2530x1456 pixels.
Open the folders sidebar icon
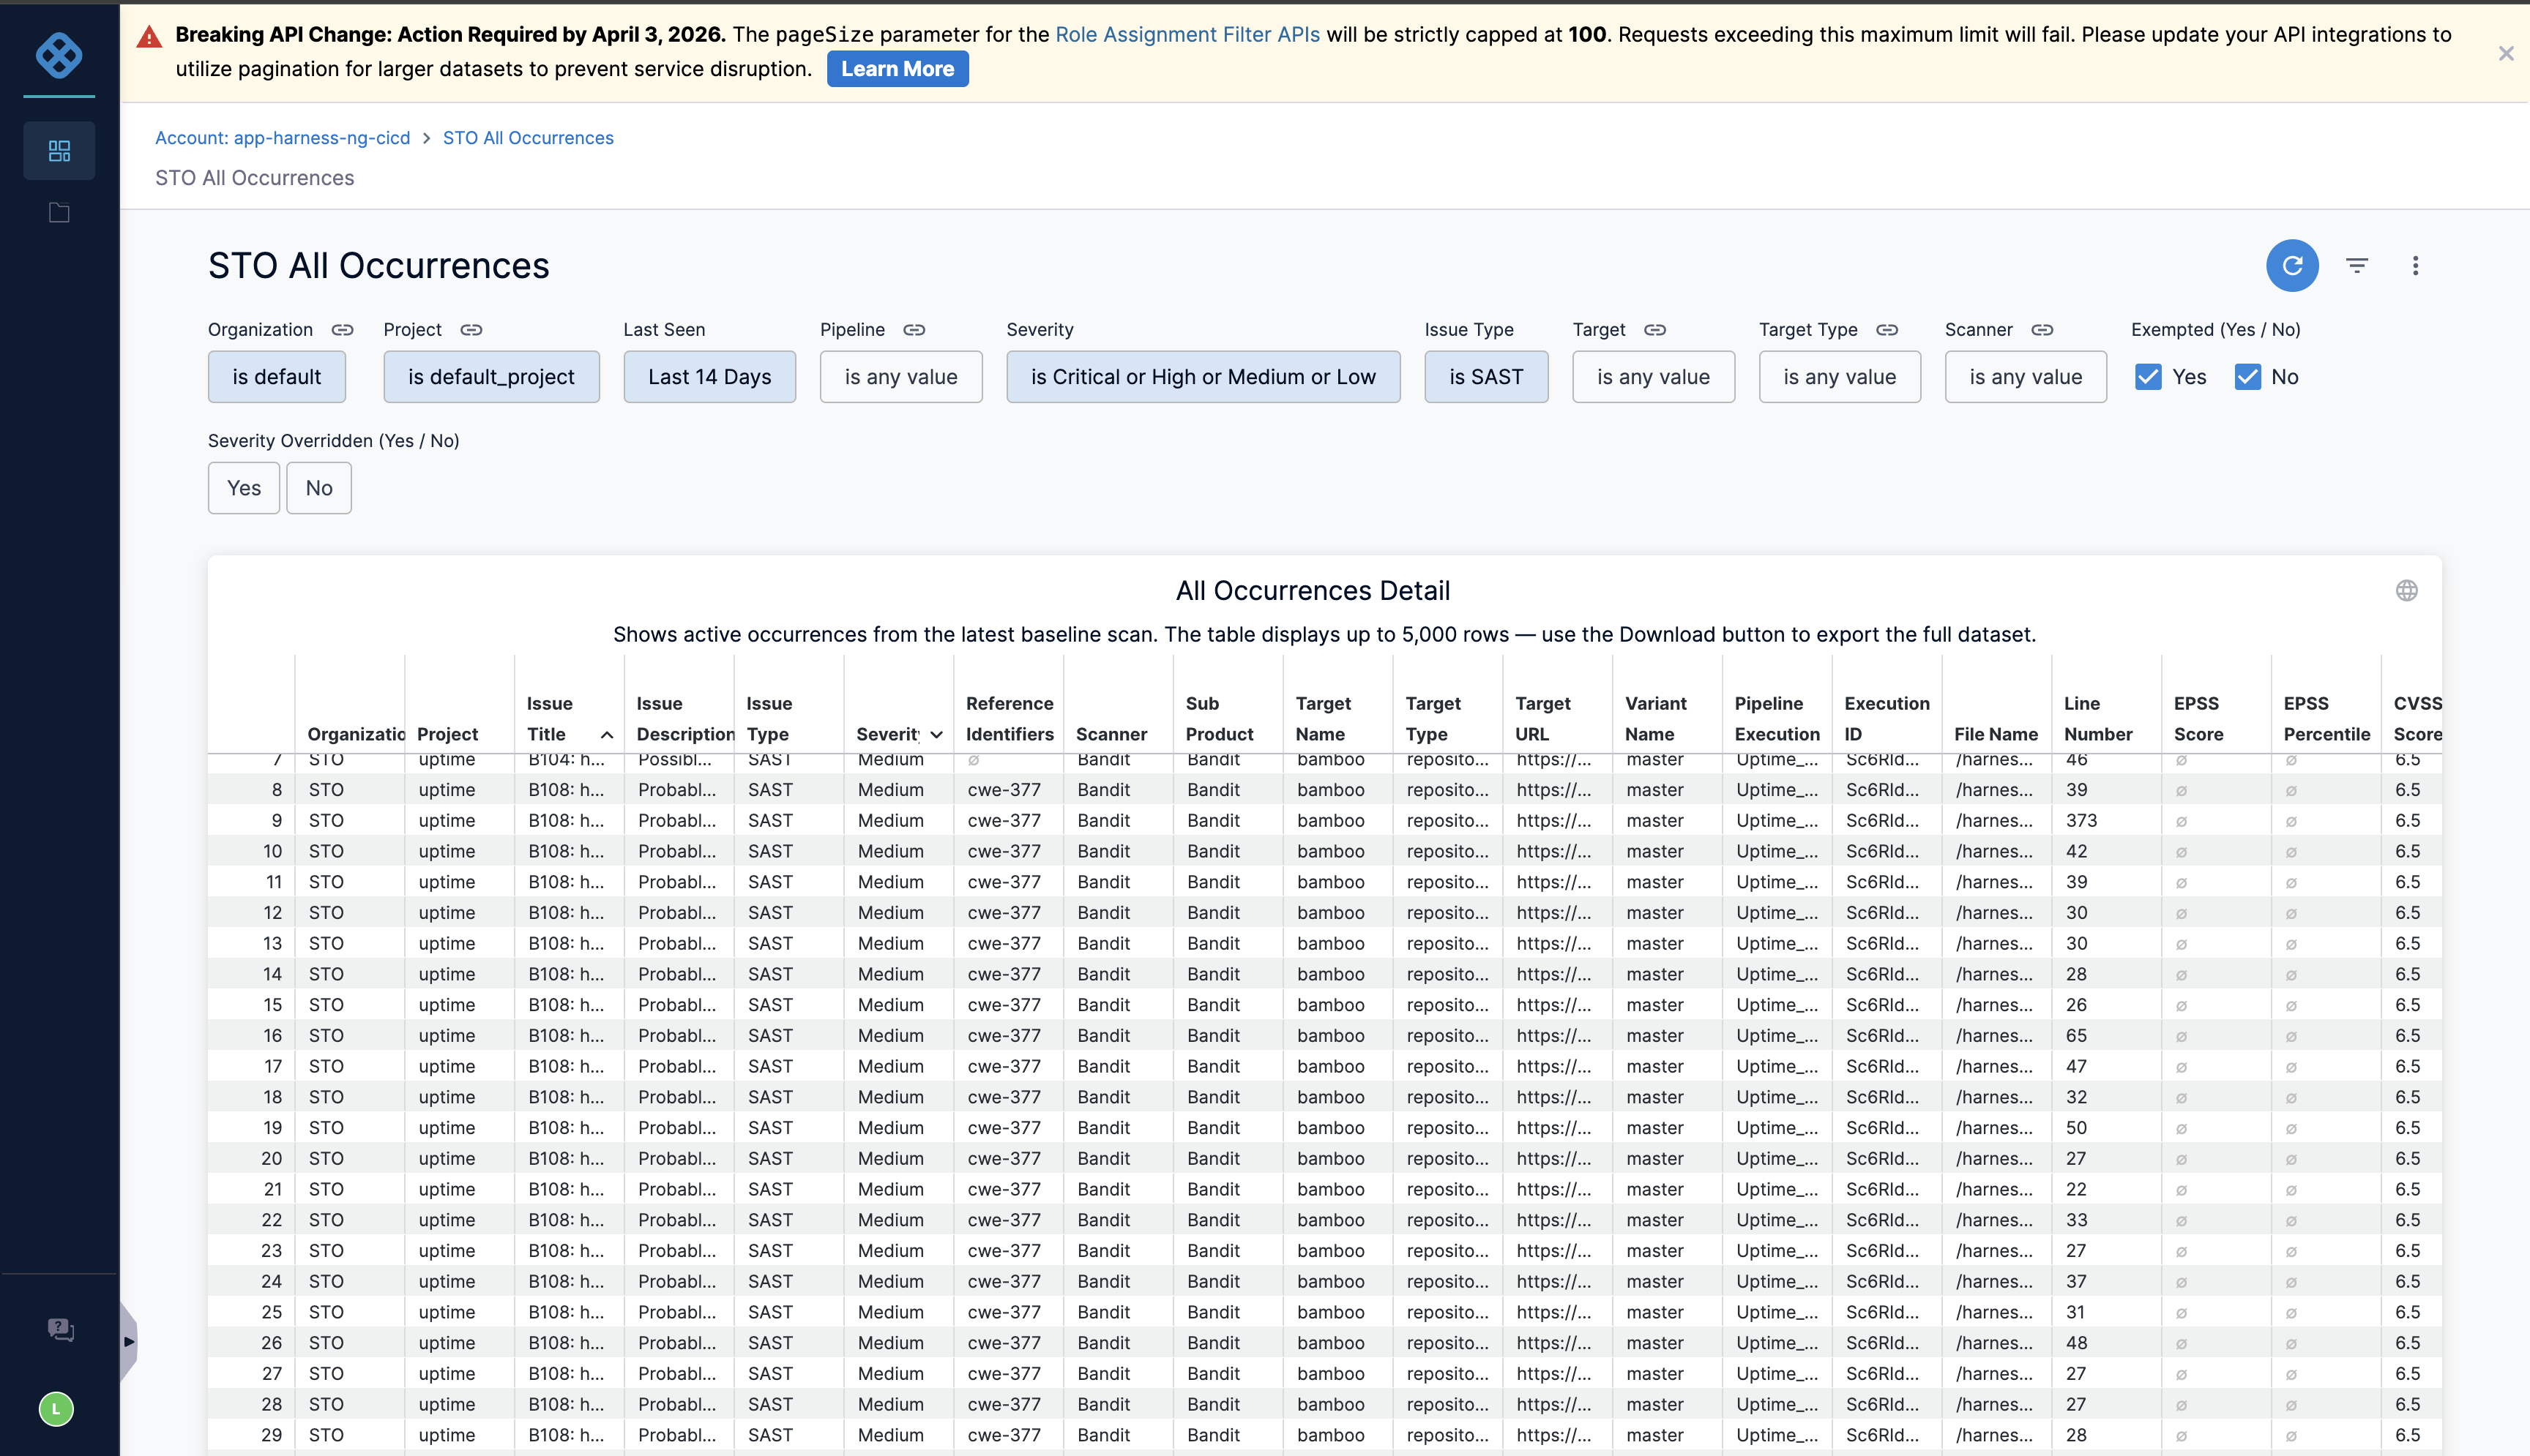(59, 213)
